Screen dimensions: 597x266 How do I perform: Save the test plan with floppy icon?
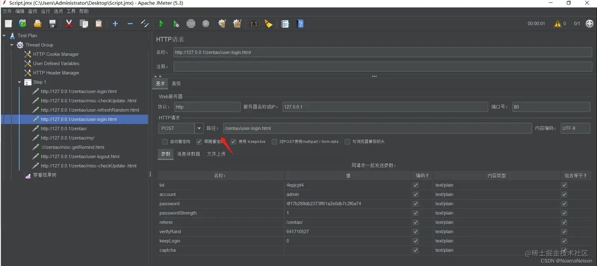(x=53, y=24)
